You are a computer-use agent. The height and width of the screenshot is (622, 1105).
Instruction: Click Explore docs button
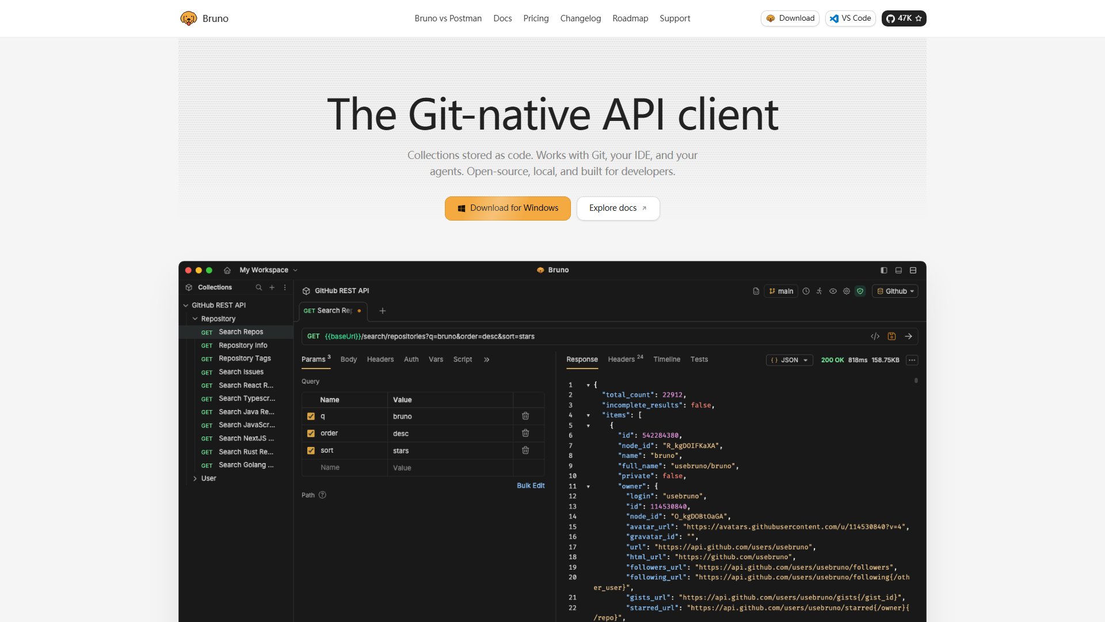pos(618,208)
